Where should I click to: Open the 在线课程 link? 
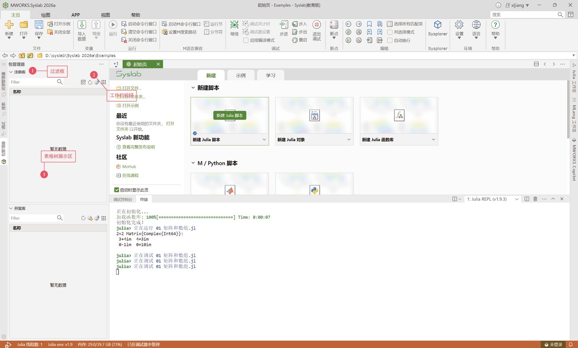coord(130,175)
